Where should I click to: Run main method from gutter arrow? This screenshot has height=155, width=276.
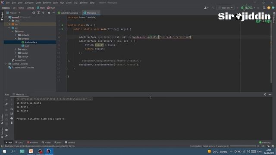62,29
